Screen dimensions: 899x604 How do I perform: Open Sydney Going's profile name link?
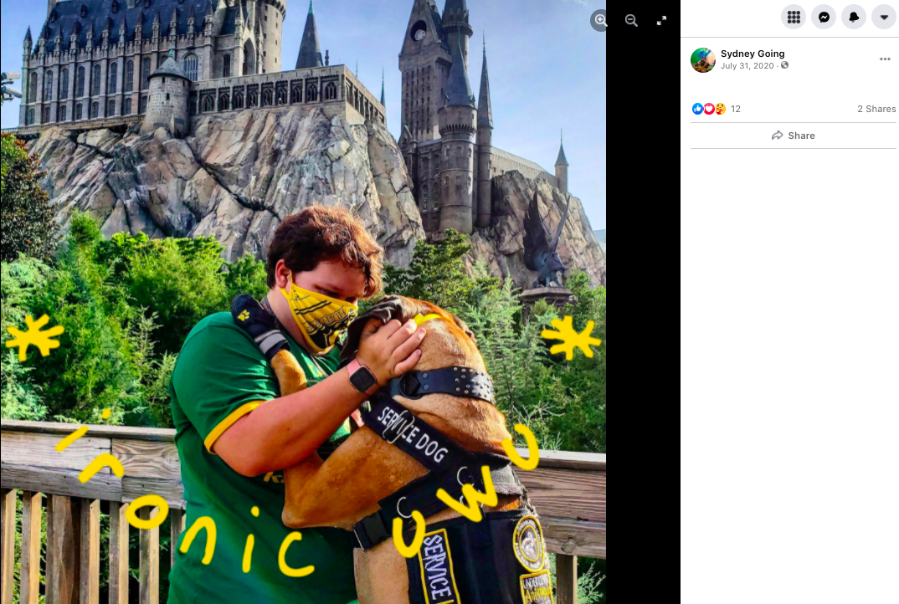[x=753, y=54]
